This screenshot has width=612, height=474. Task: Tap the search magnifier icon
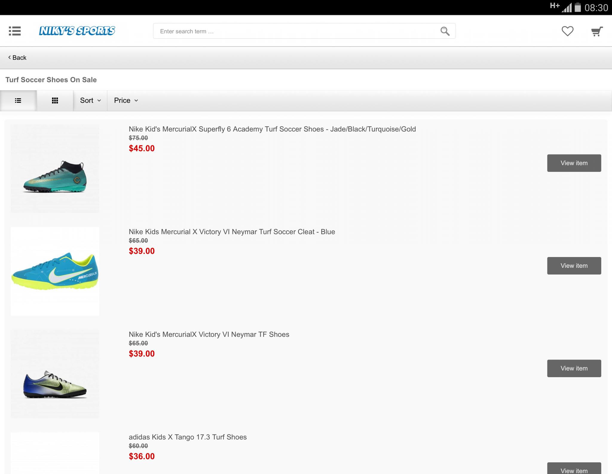coord(445,31)
